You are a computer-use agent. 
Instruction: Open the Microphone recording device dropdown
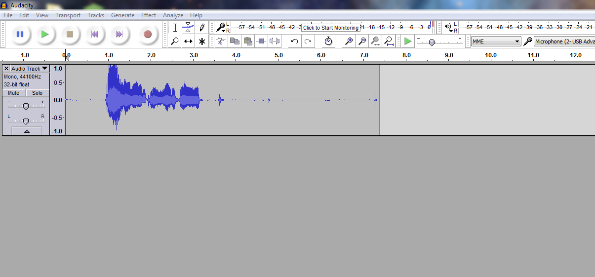[564, 41]
